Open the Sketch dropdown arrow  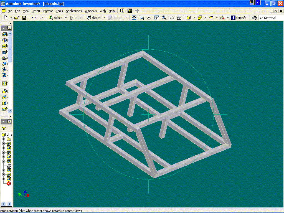click(105, 18)
